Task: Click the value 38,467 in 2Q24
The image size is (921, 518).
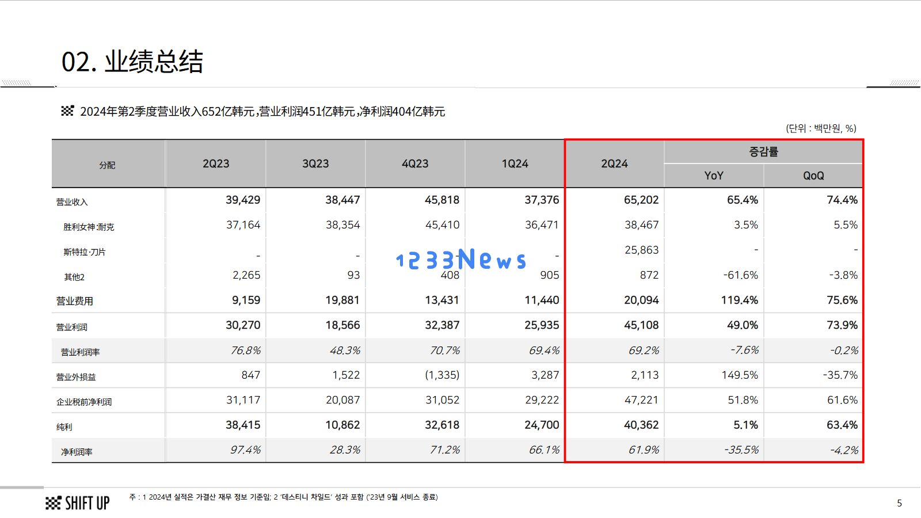Action: [642, 225]
